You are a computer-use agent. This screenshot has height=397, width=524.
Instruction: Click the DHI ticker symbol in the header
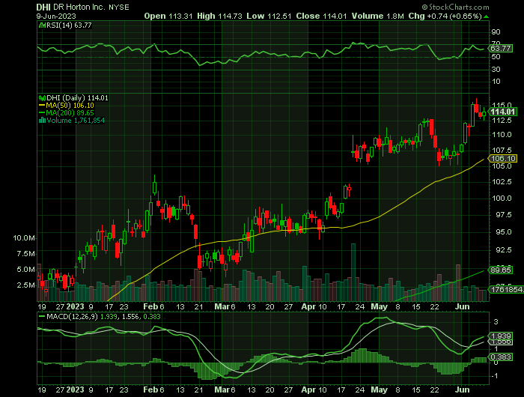[43, 7]
